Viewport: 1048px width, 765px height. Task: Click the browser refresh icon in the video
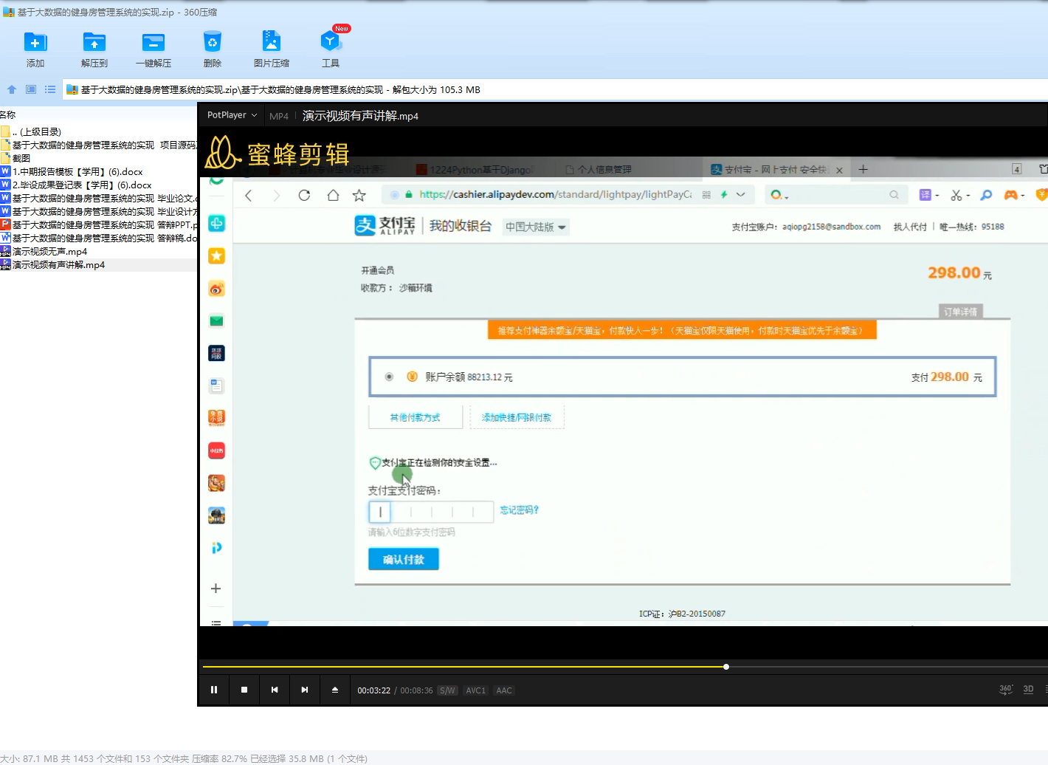(x=304, y=195)
